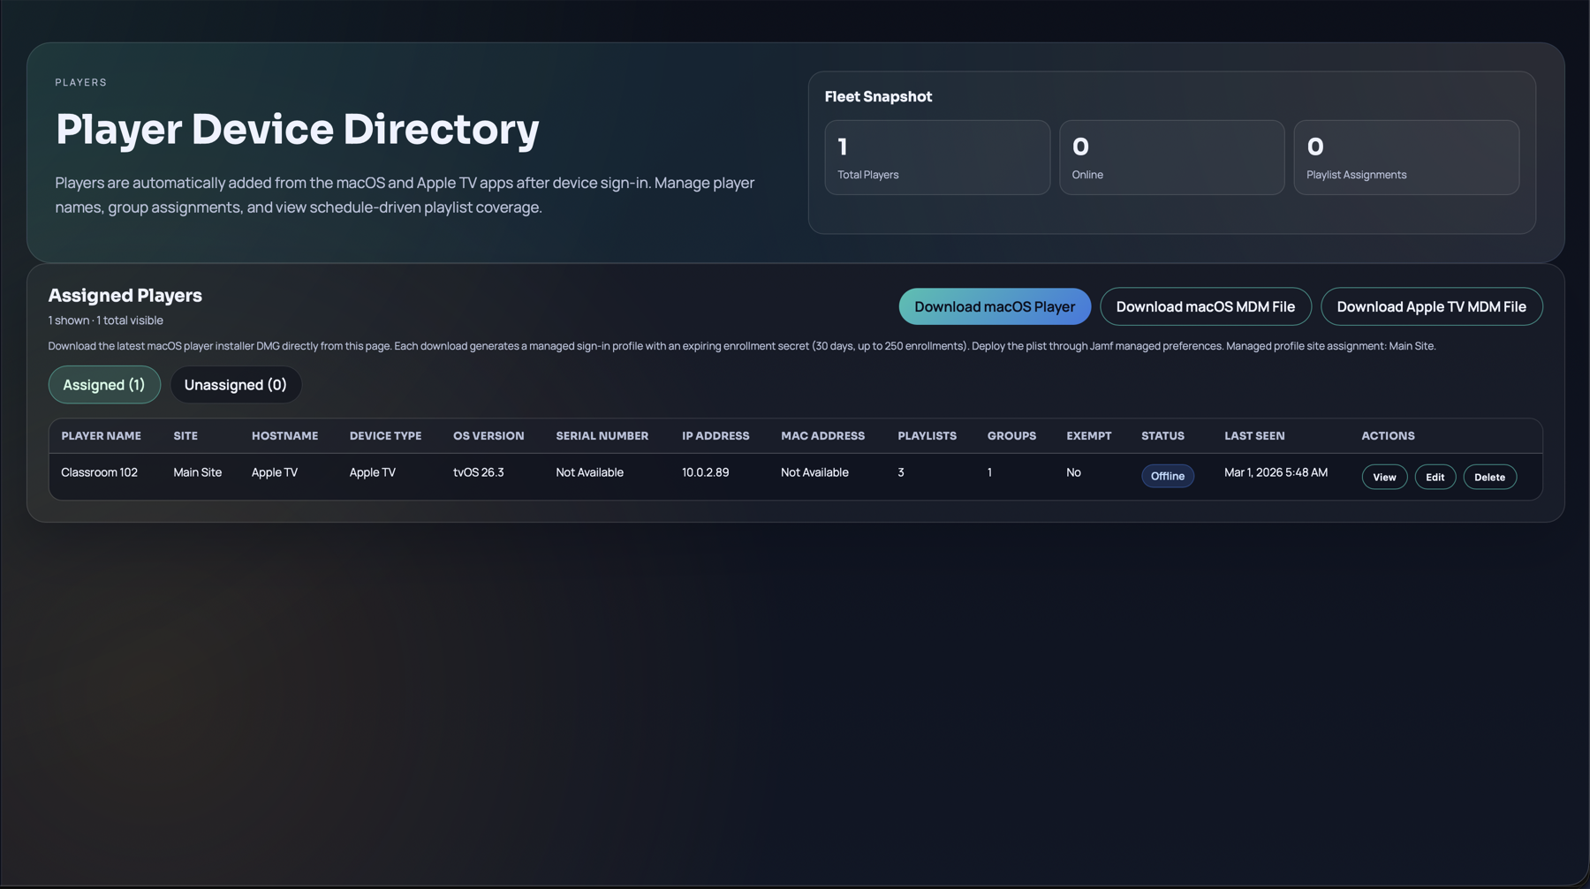The width and height of the screenshot is (1590, 889).
Task: Click the playlists count 3 for Classroom 102
Action: pos(900,472)
